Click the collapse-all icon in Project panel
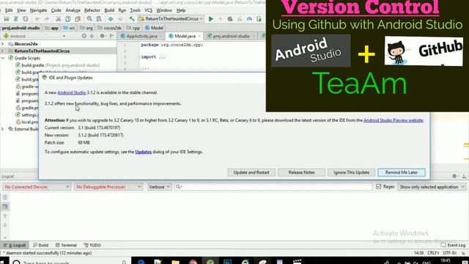Image resolution: width=469 pixels, height=264 pixels. (x=92, y=36)
